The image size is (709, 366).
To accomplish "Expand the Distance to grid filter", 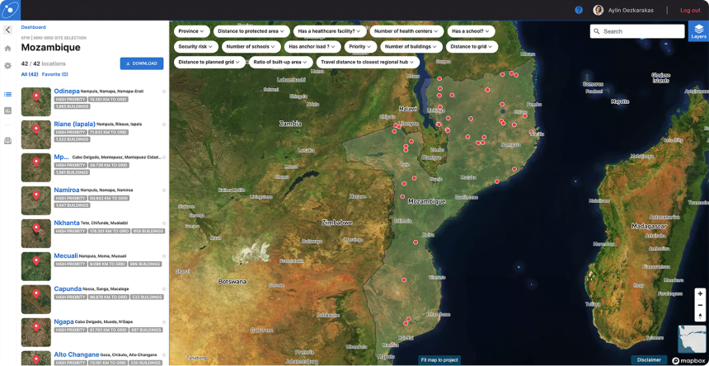I will point(471,47).
